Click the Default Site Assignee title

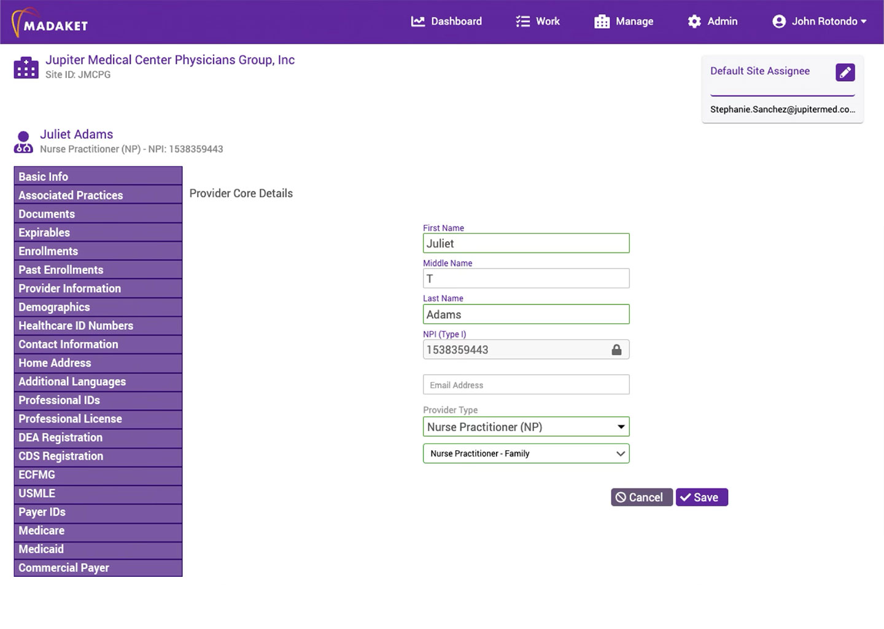tap(760, 71)
